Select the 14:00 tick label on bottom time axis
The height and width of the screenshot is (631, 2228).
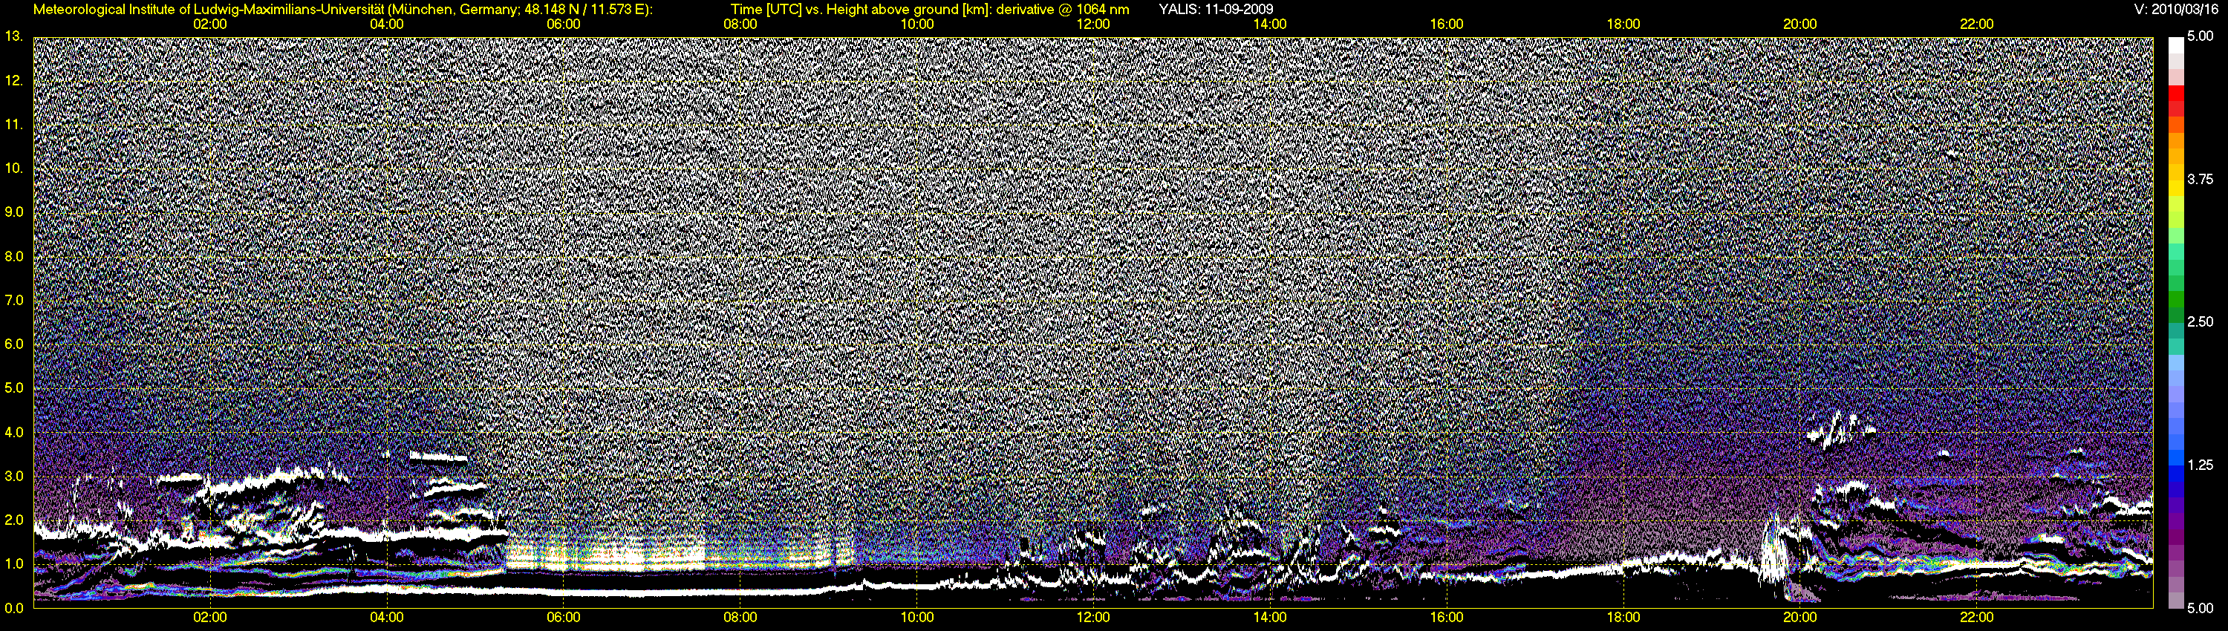click(x=1270, y=617)
